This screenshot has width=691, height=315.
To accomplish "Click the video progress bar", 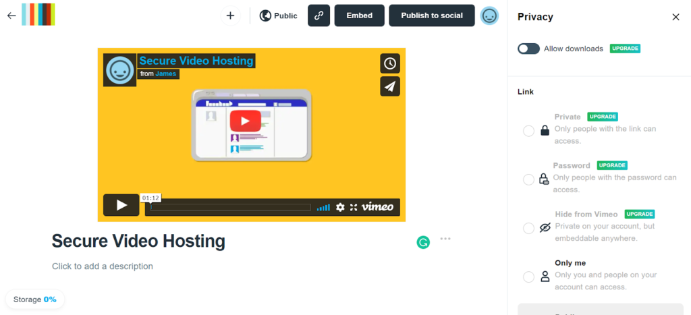I will (x=231, y=207).
